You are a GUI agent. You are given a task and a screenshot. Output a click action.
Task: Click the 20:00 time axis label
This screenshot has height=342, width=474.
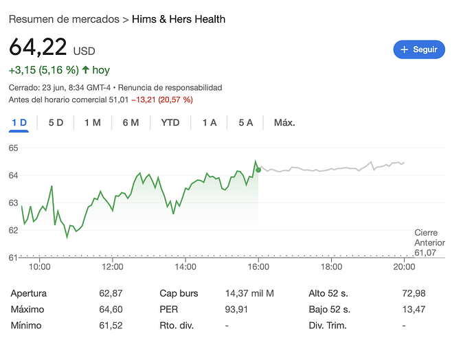[x=404, y=266]
